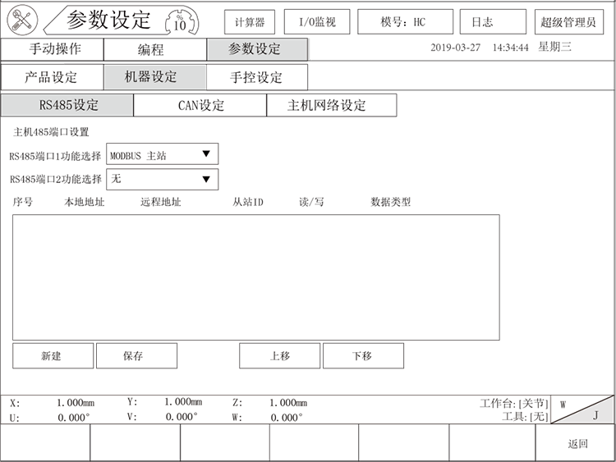Open the 产品设定 sub-tab
Image resolution: width=616 pixels, height=462 pixels.
[51, 77]
